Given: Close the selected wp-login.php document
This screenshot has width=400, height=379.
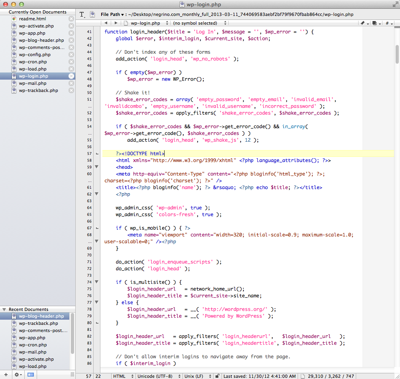Looking at the screenshot, I should tap(71, 76).
